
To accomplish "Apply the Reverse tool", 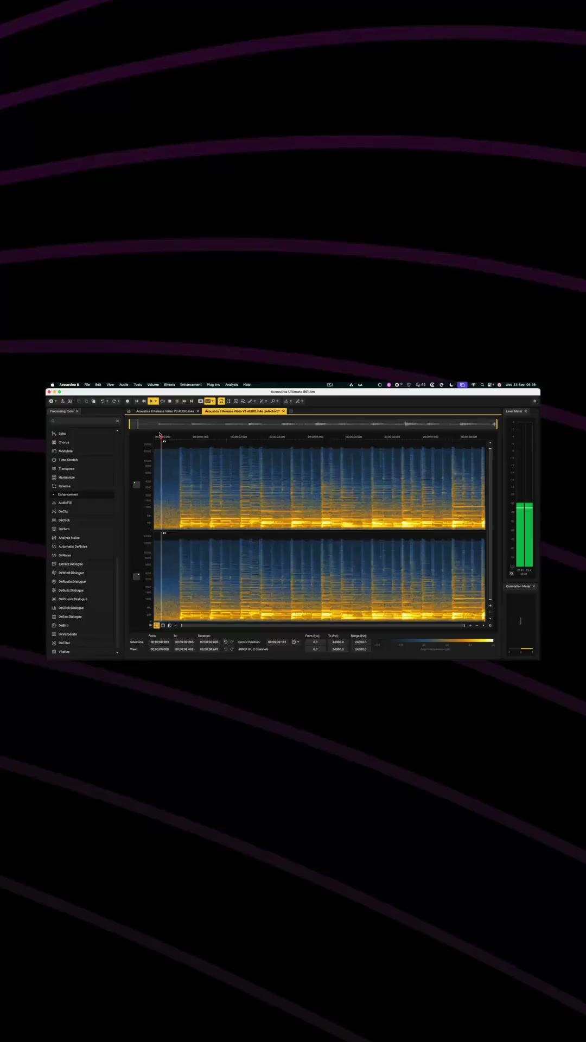I will tap(64, 486).
